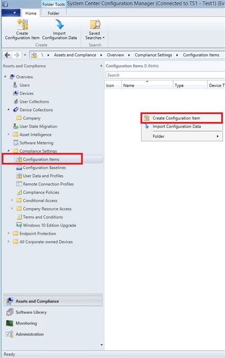Collapse the navigation pane arrow
Viewport: 225px width, 358px height.
pos(101,66)
